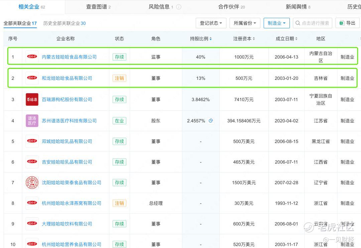This screenshot has width=361, height=248.
Task: Switch to 历史全部关联企业 30 sub-tab
Action: (x=65, y=23)
